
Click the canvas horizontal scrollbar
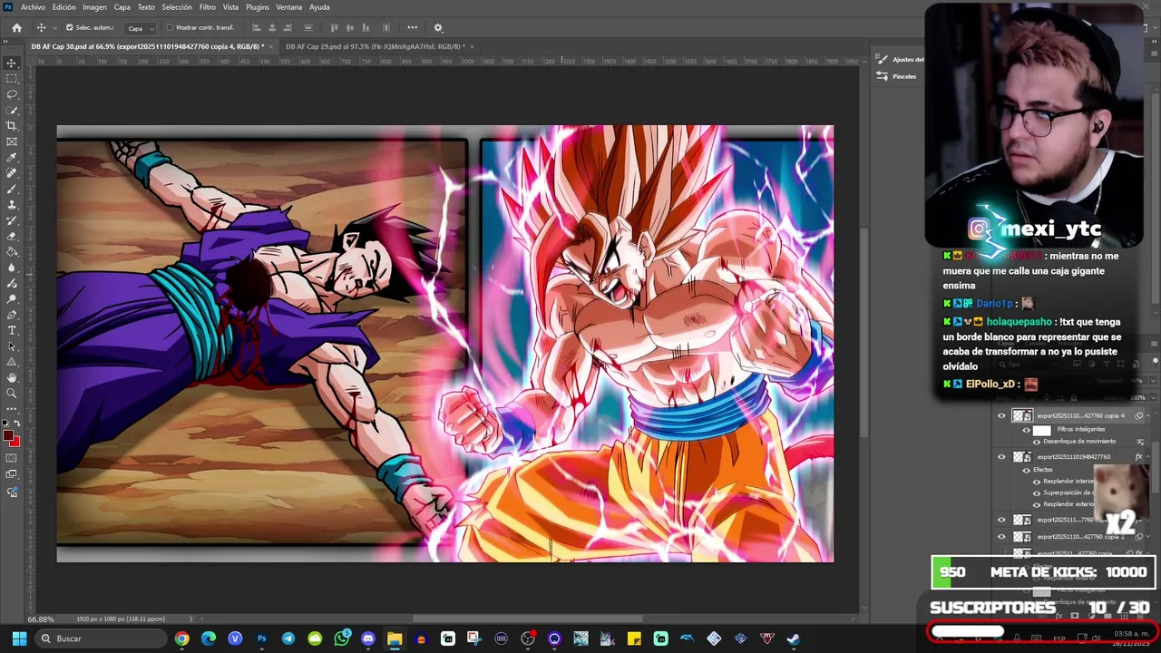coord(528,619)
